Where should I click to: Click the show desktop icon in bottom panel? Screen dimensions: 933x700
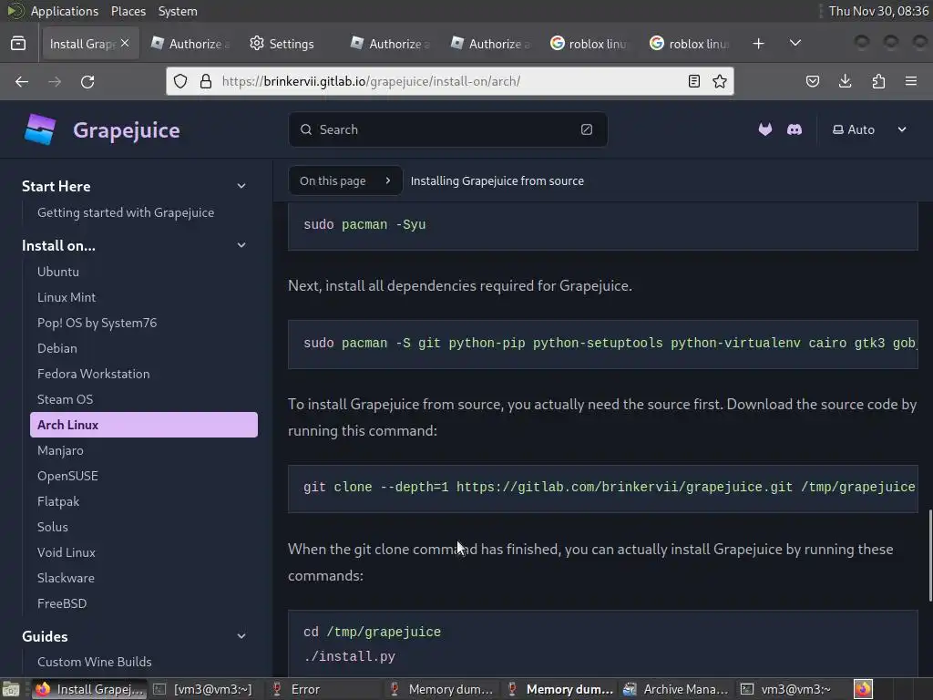pyautogui.click(x=11, y=689)
